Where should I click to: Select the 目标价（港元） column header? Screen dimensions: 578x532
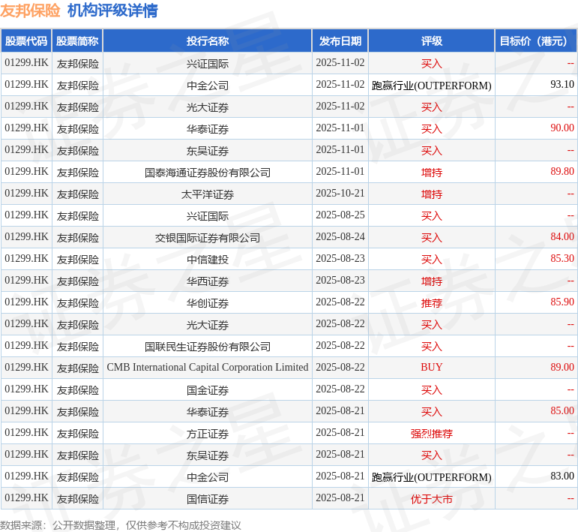536,41
